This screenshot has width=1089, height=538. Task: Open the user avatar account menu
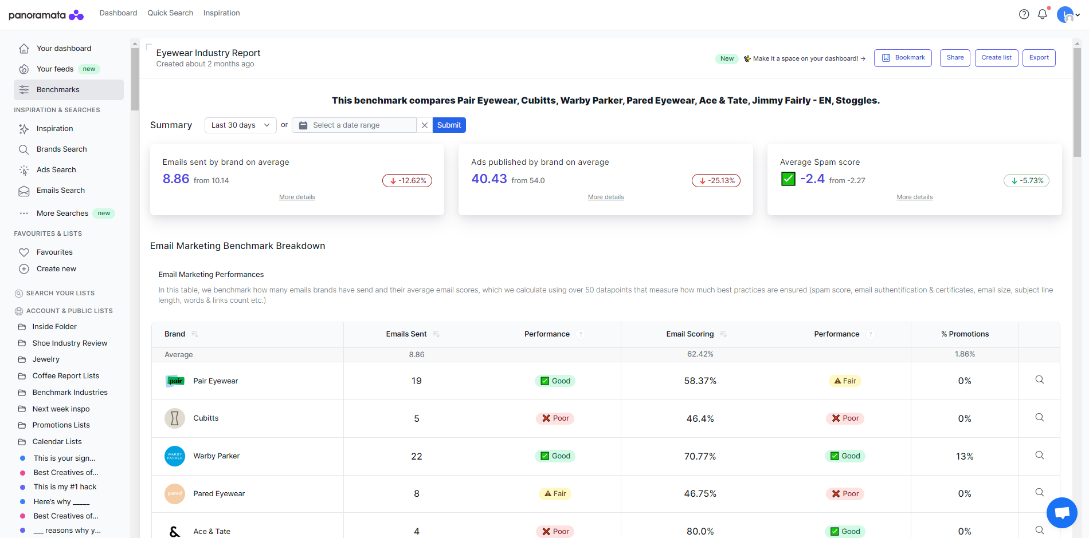pos(1068,15)
